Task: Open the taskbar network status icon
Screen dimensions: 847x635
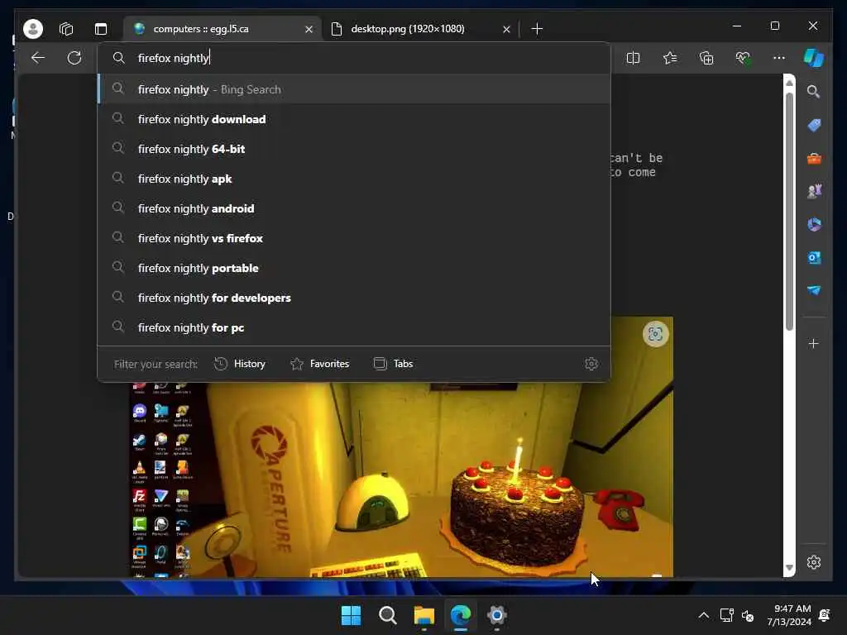Action: (726, 615)
